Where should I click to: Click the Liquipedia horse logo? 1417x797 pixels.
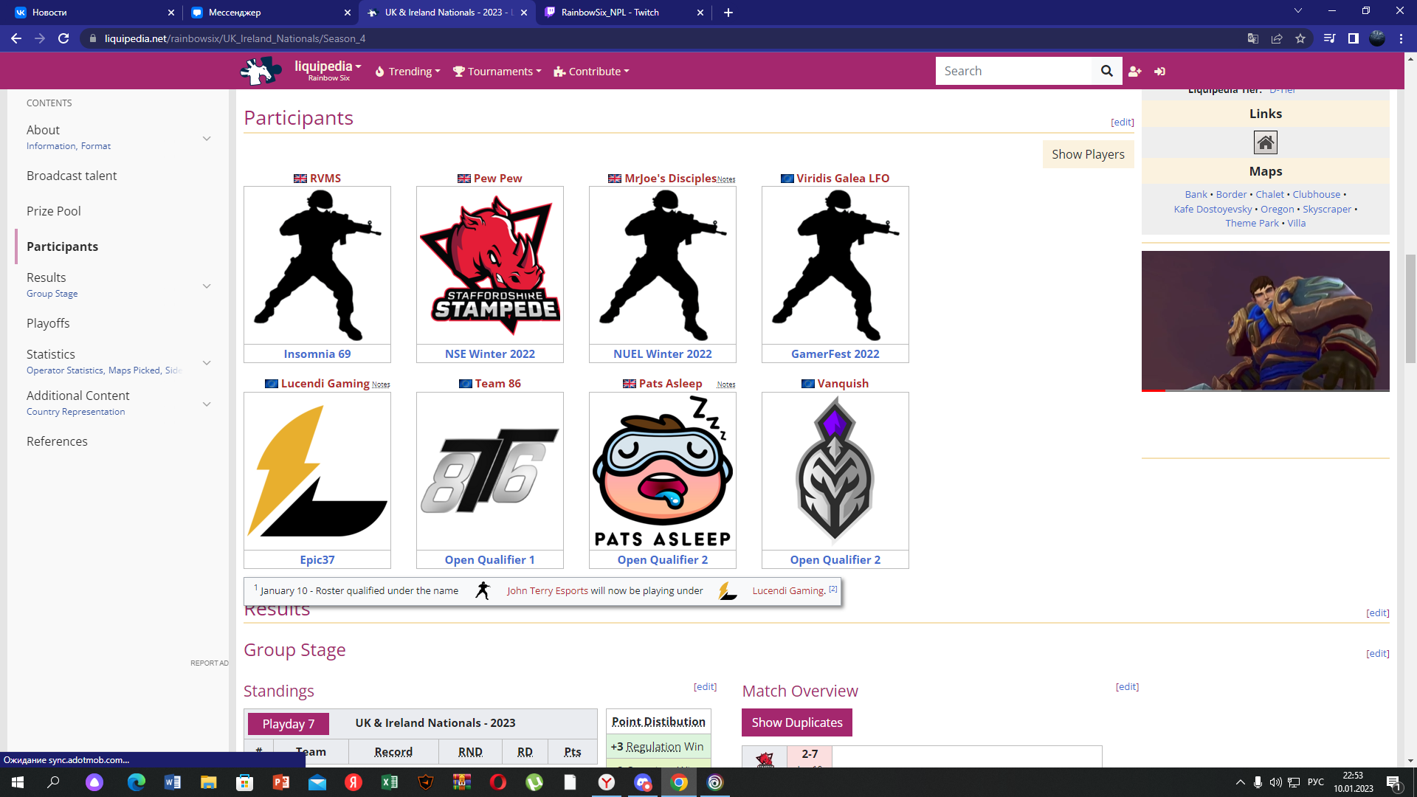[x=260, y=71]
